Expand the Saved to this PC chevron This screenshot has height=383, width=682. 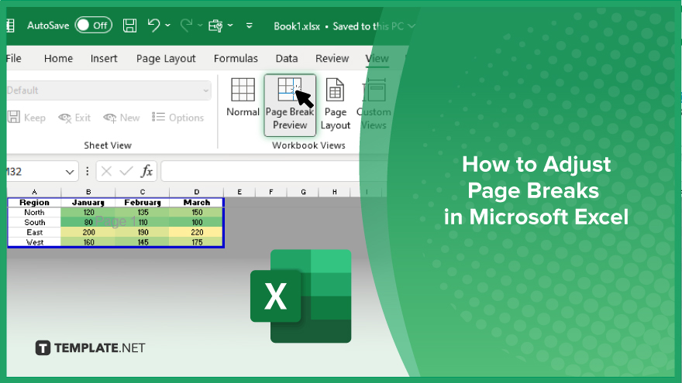(412, 26)
